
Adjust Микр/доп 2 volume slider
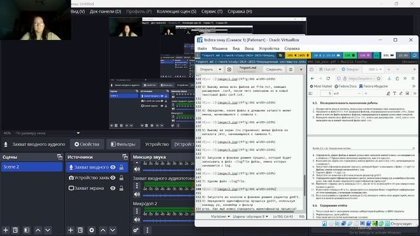click(x=169, y=220)
